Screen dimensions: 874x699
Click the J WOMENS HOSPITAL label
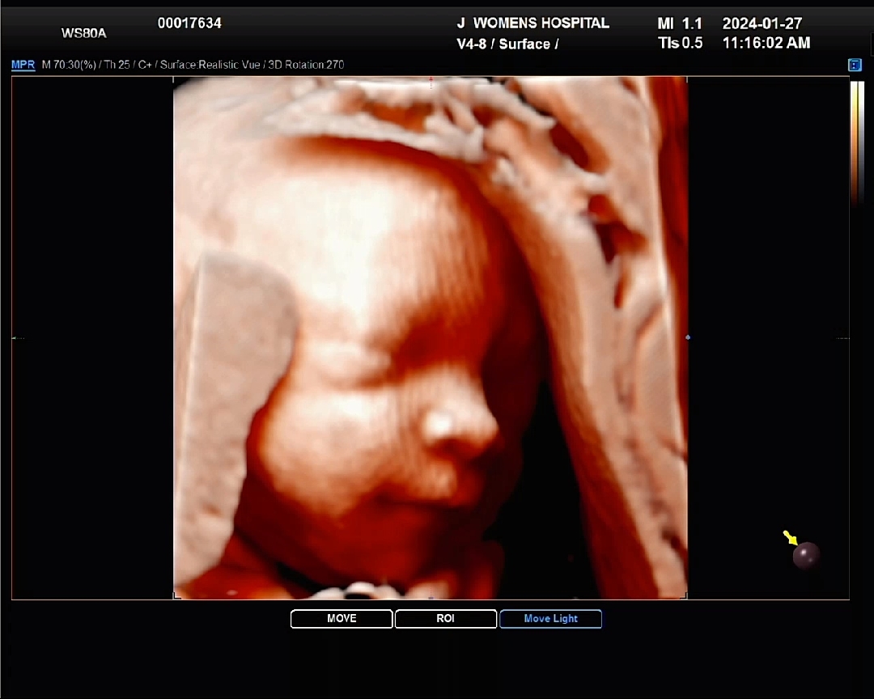(532, 23)
